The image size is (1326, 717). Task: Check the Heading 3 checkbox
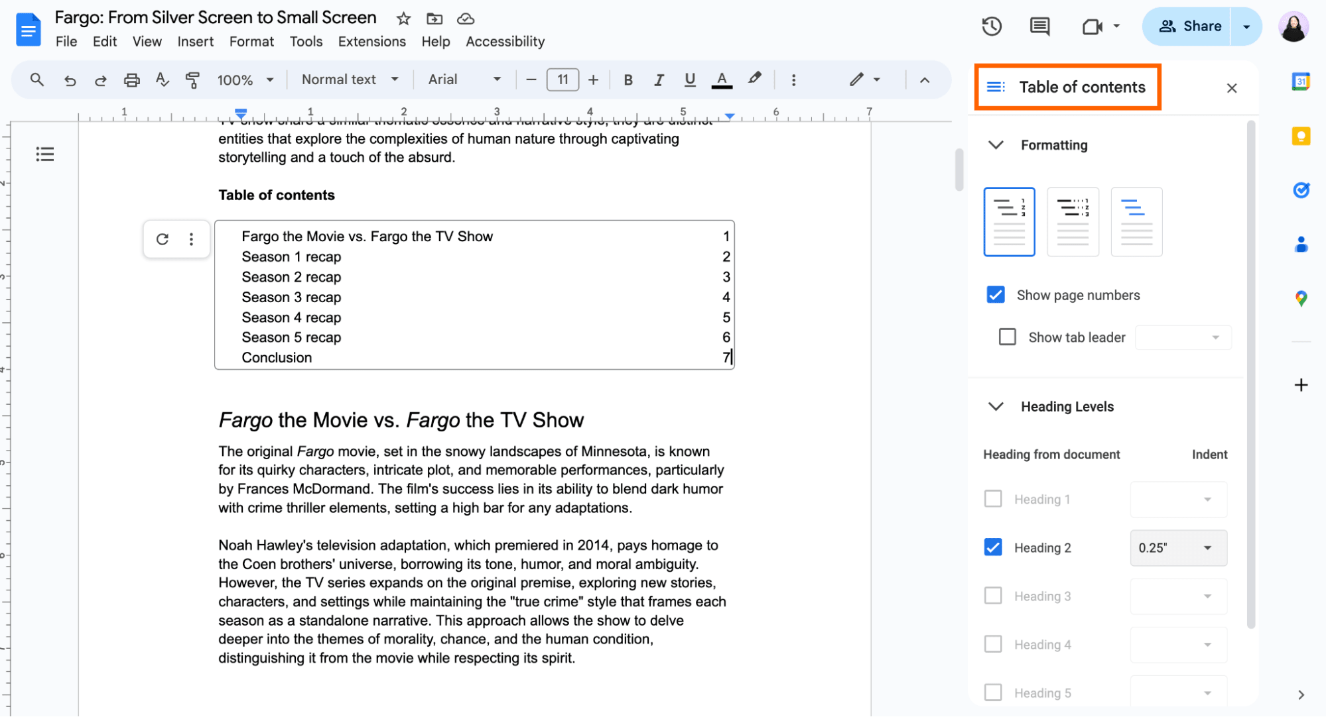click(993, 596)
